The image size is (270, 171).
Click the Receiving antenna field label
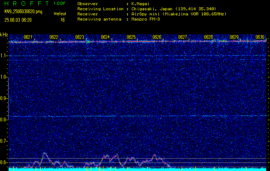[x=99, y=19]
